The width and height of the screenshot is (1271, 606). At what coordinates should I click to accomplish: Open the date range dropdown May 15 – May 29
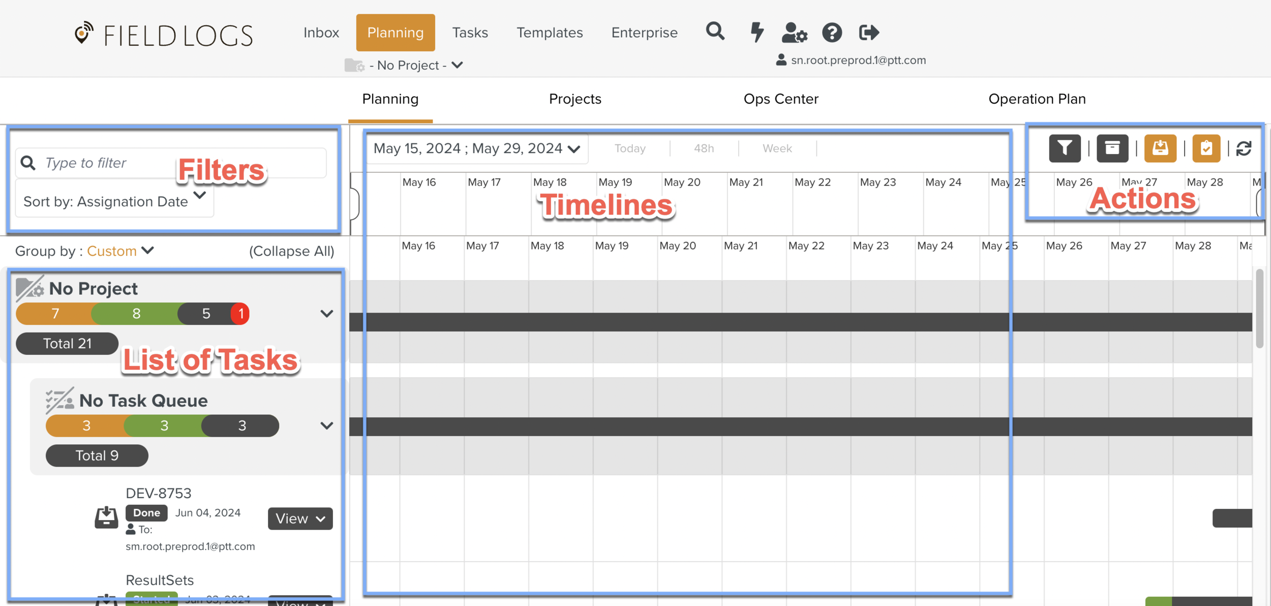(476, 148)
